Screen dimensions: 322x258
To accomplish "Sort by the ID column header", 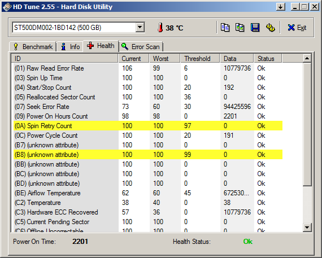I will coord(65,59).
